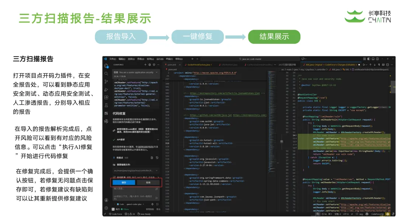Toggle the bottom panel layout icon

coord(373,59)
